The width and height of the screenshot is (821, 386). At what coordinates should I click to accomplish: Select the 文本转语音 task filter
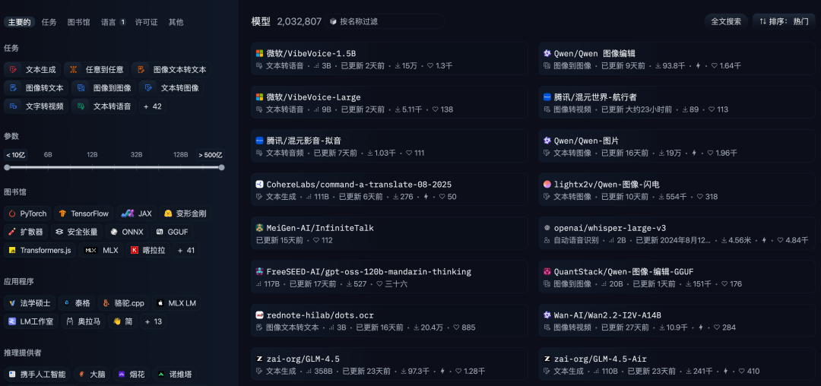coord(103,106)
